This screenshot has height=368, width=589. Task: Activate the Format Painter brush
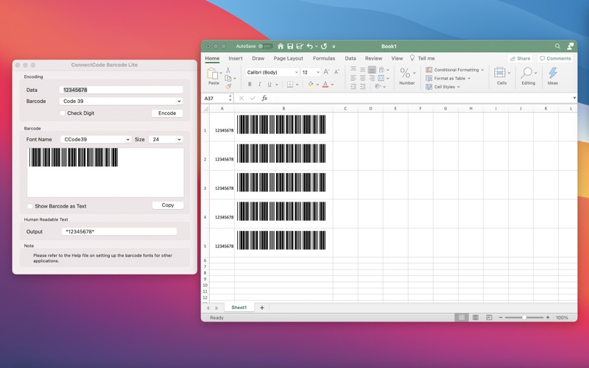[228, 86]
